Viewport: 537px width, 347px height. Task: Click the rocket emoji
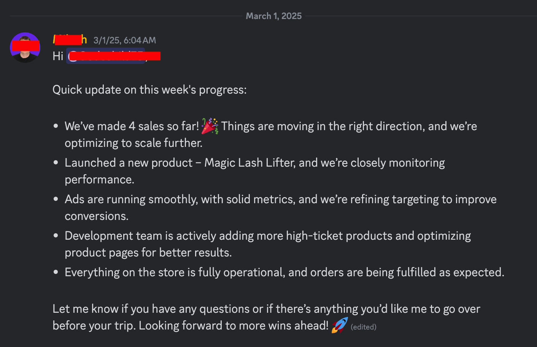339,325
